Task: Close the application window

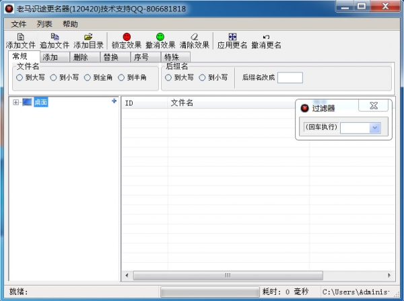Action: point(385,6)
